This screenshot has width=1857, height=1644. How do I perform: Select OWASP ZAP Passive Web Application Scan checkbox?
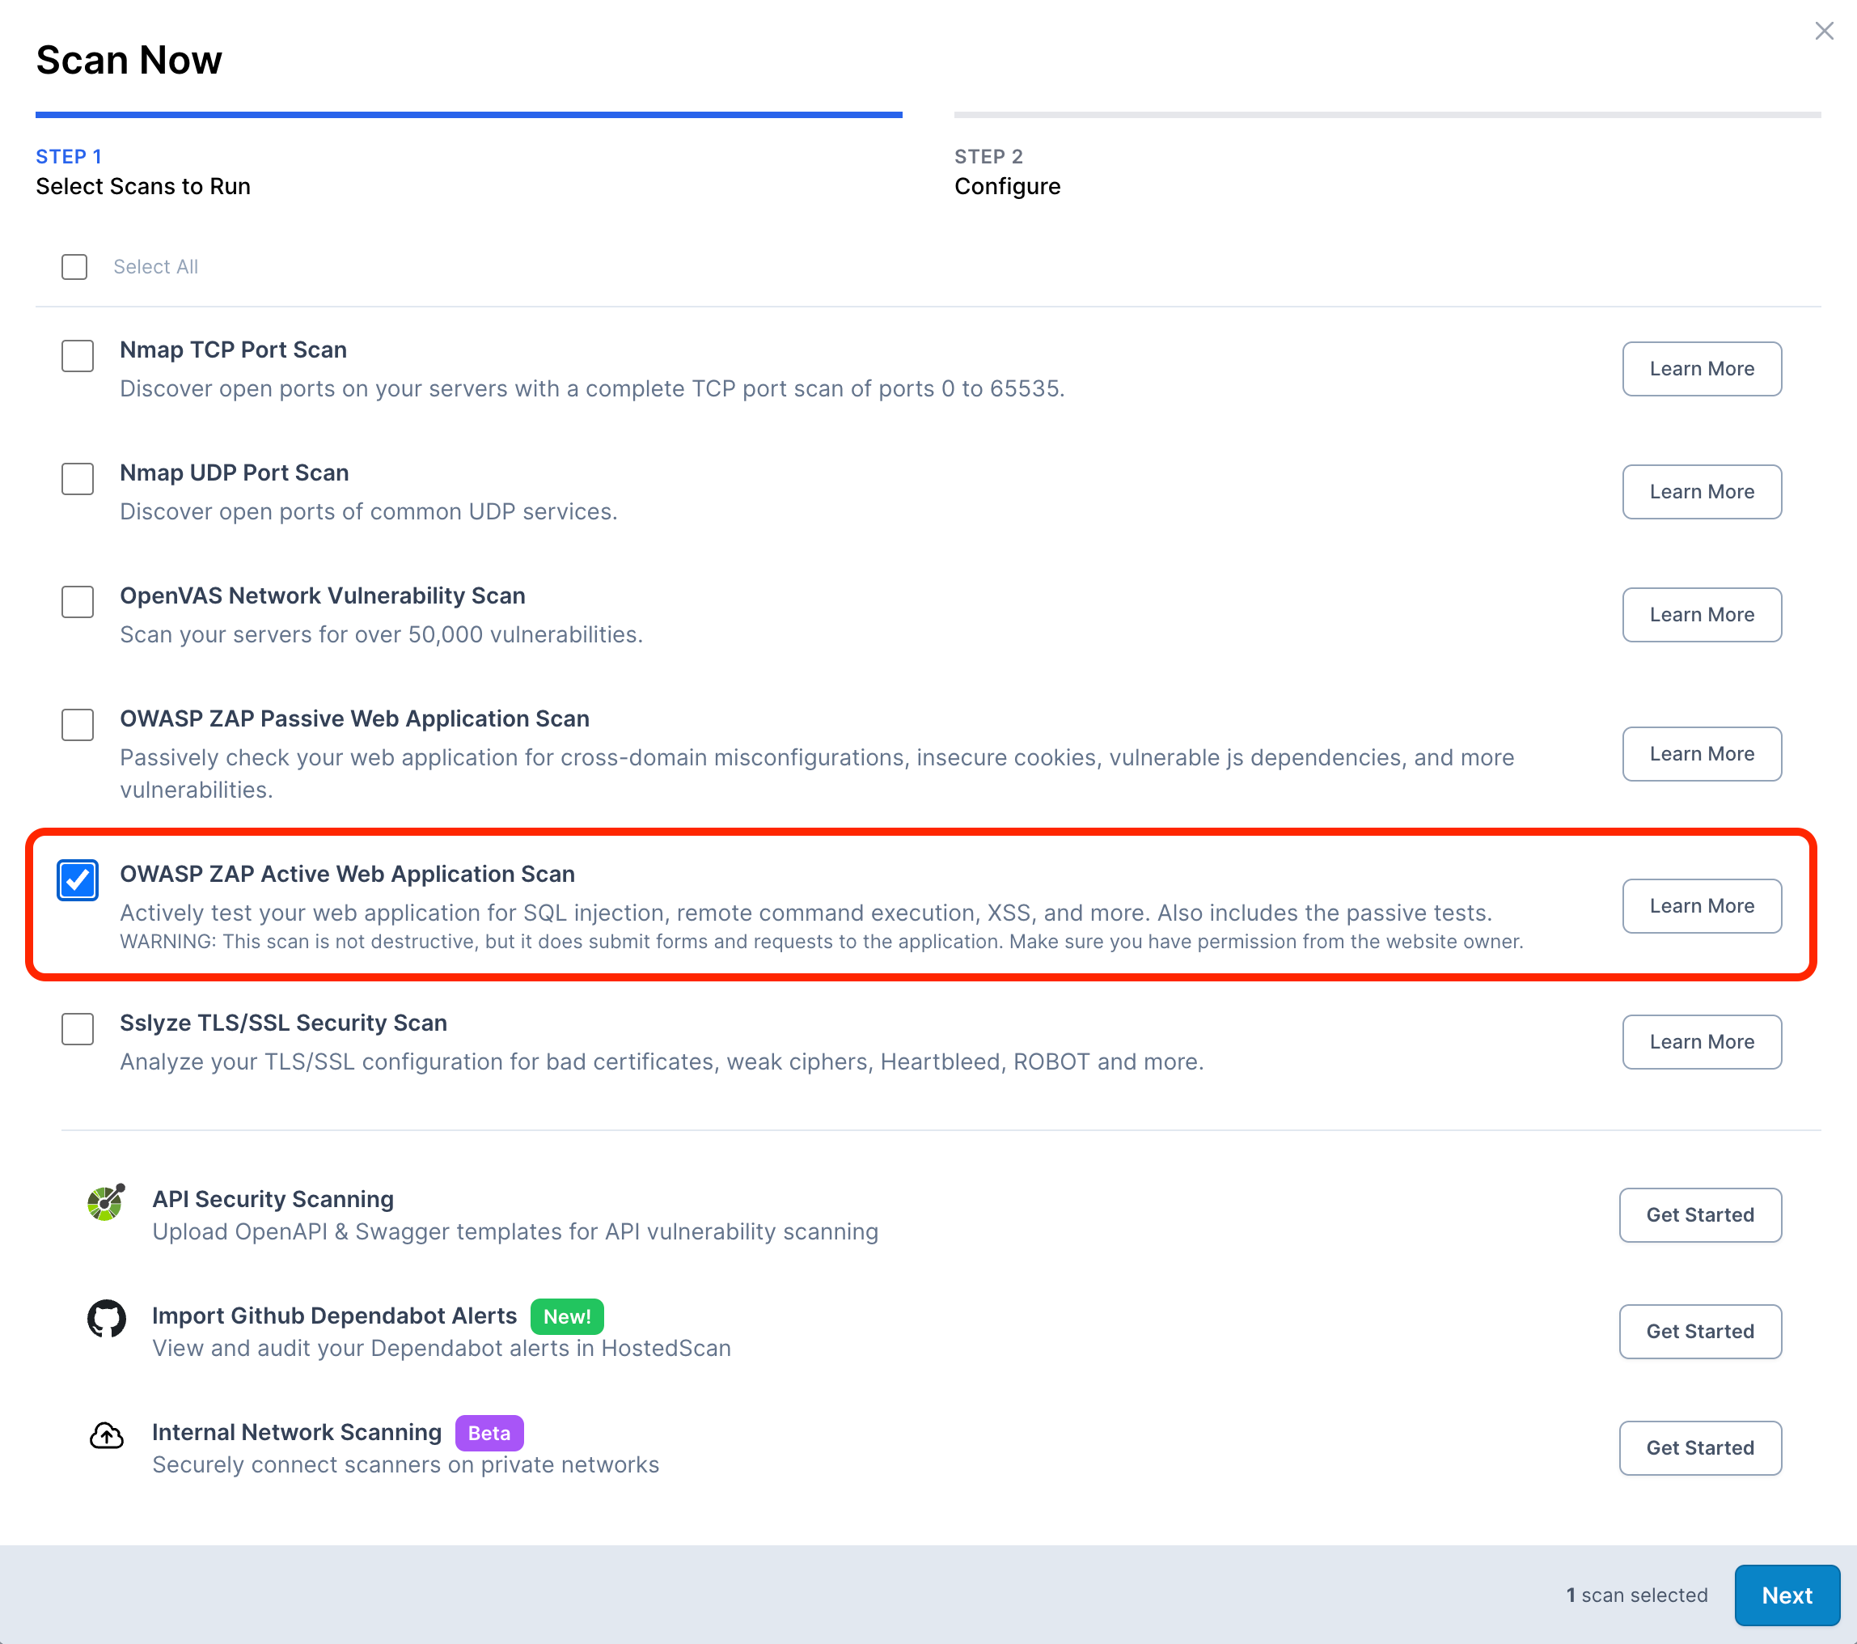(x=77, y=724)
